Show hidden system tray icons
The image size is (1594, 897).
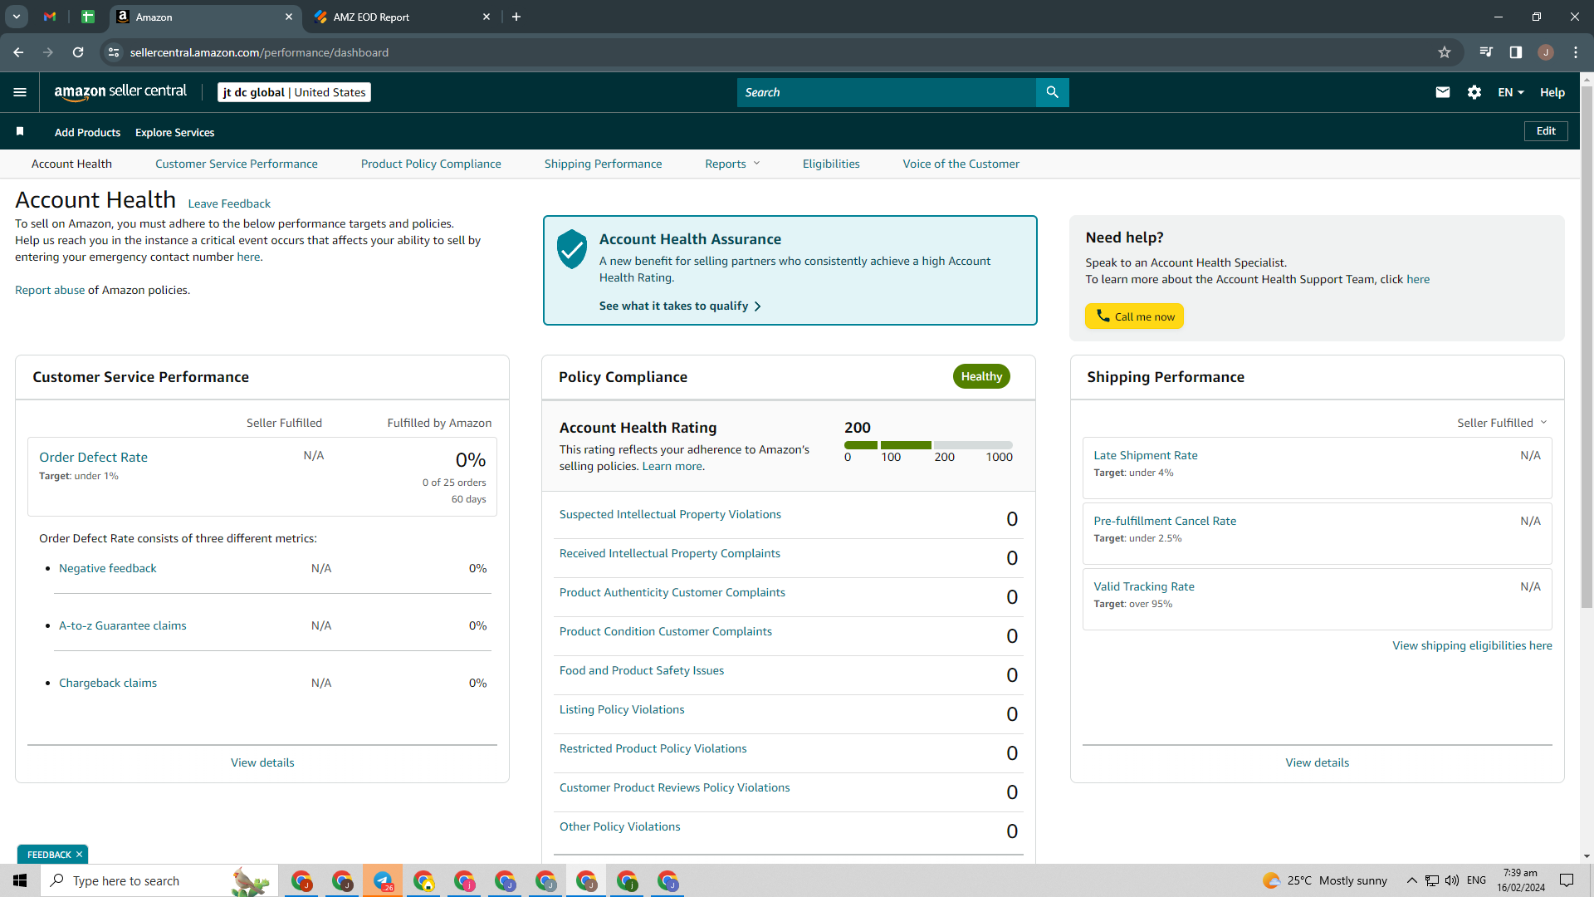pos(1411,880)
